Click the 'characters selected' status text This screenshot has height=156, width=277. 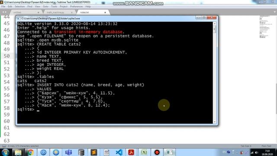tap(23, 146)
